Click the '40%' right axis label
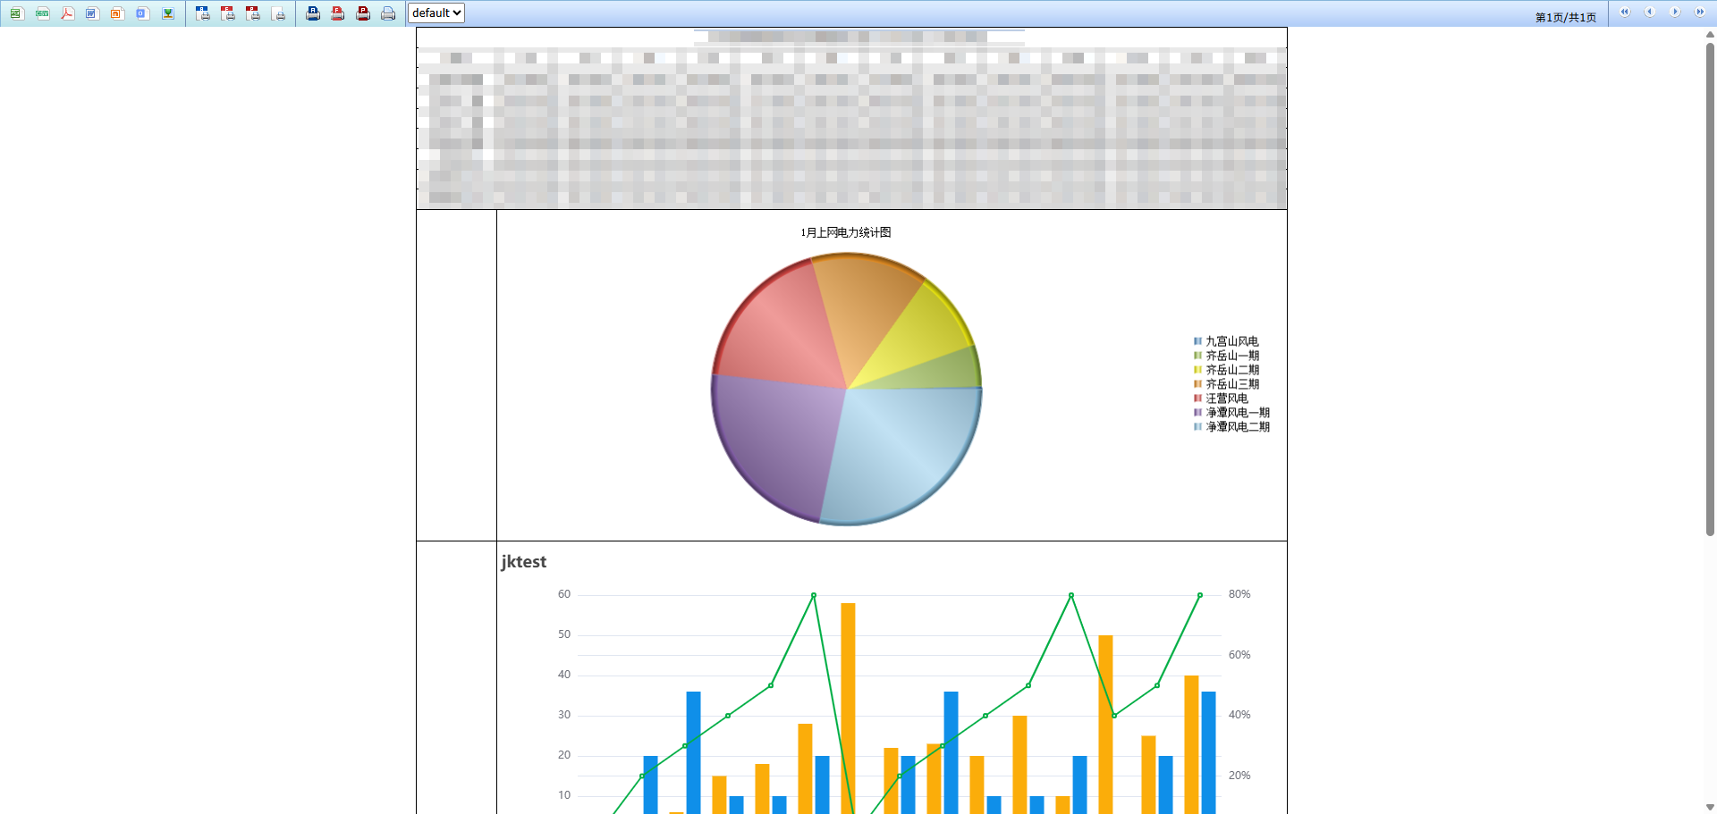This screenshot has width=1717, height=814. click(1239, 715)
